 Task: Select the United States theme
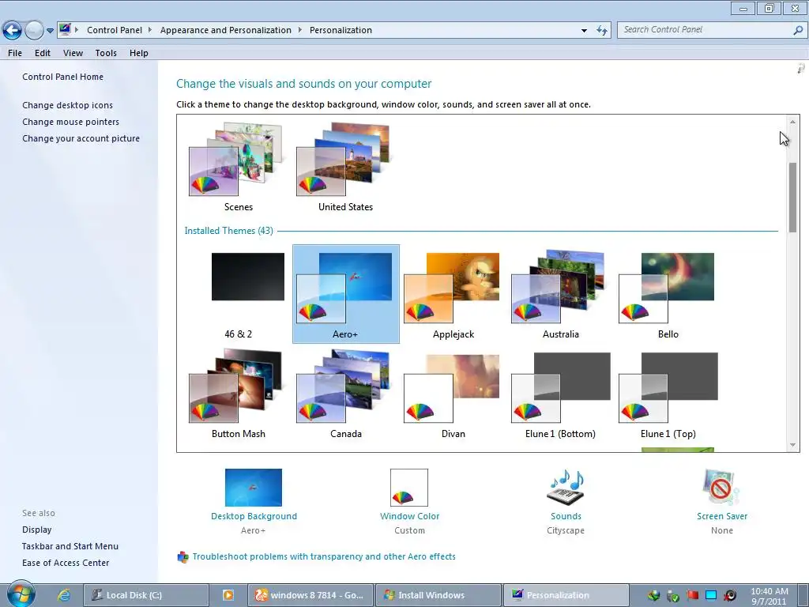click(346, 167)
